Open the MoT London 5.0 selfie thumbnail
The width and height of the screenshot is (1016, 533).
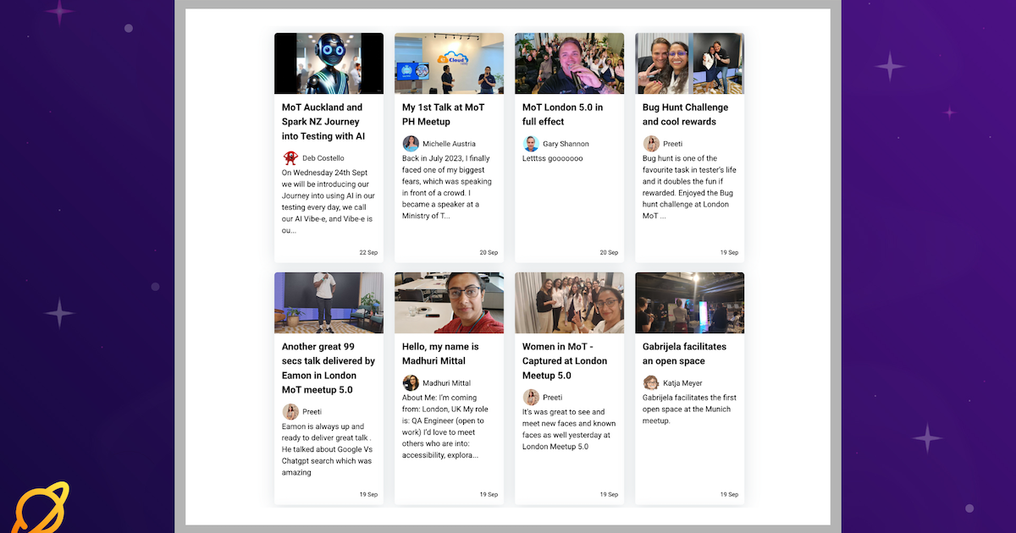(x=569, y=63)
